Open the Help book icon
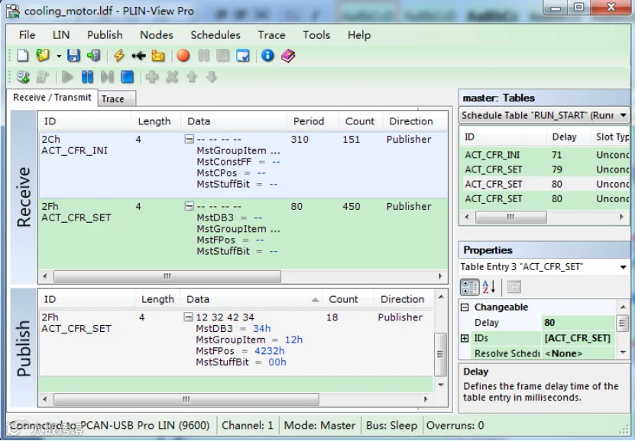 point(288,56)
